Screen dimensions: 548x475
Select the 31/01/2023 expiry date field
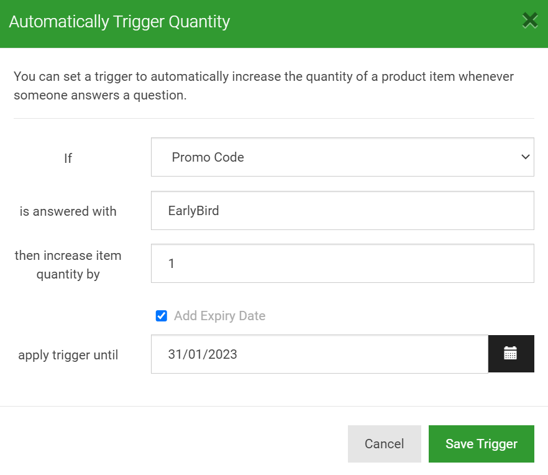tap(319, 354)
